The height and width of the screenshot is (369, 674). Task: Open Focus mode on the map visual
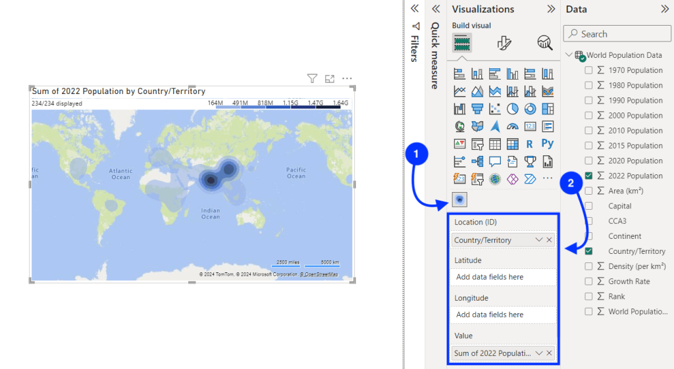click(330, 79)
